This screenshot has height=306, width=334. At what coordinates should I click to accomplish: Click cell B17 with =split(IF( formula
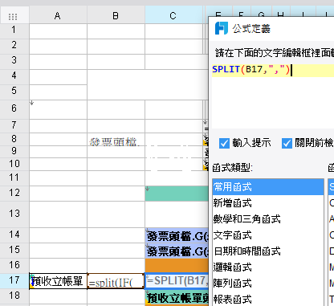coord(116,281)
